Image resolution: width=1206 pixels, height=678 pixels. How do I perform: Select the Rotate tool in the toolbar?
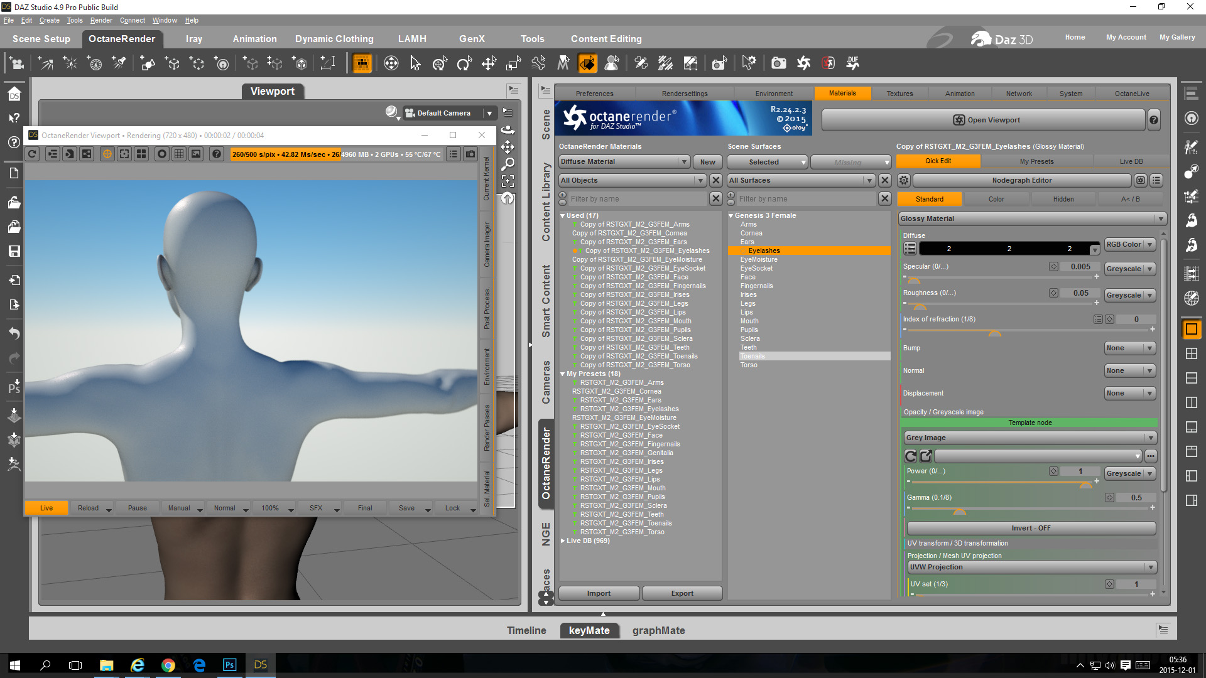[464, 63]
